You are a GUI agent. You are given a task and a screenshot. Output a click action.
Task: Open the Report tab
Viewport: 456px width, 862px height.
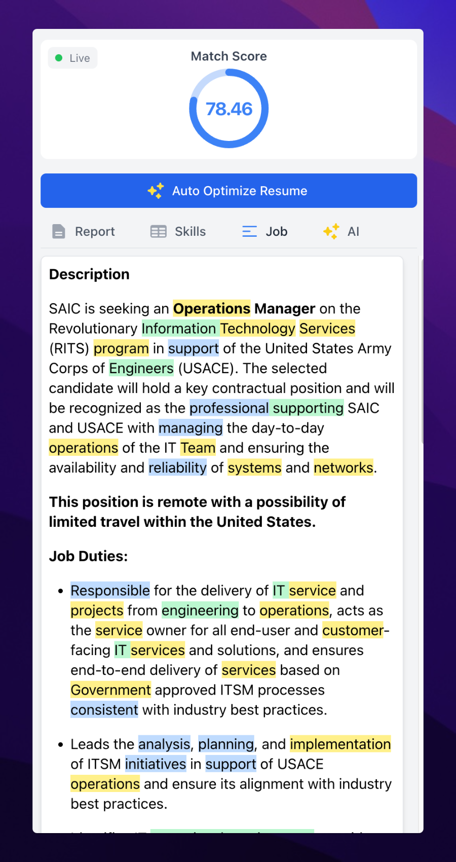point(95,232)
